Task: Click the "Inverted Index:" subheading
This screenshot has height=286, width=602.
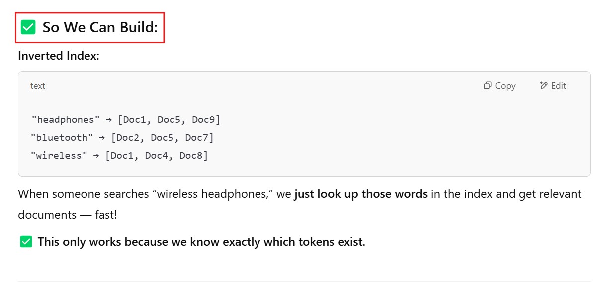Action: click(x=59, y=56)
